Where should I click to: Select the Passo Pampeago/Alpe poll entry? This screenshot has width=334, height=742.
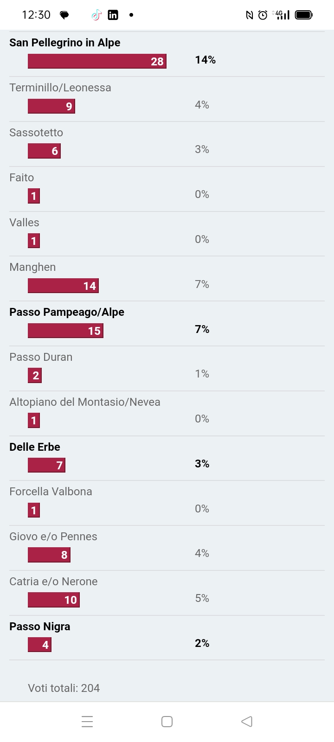[167, 324]
